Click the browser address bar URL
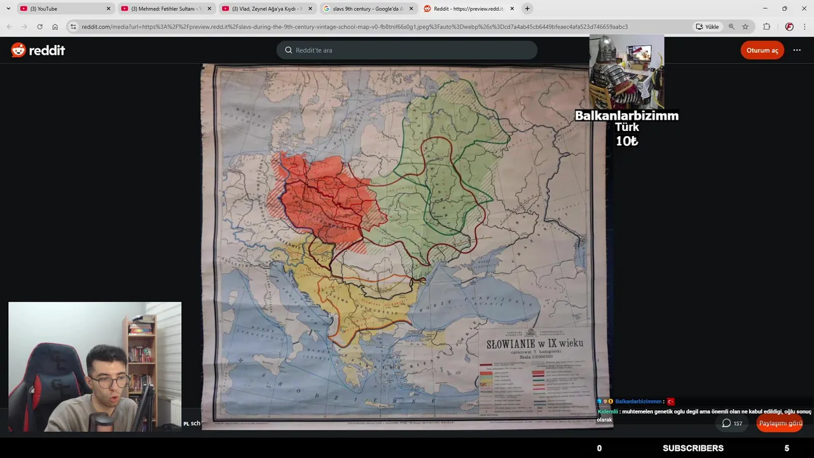The width and height of the screenshot is (814, 458). pyautogui.click(x=355, y=27)
